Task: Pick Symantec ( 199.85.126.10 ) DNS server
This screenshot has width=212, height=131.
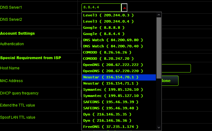Action: click(119, 90)
